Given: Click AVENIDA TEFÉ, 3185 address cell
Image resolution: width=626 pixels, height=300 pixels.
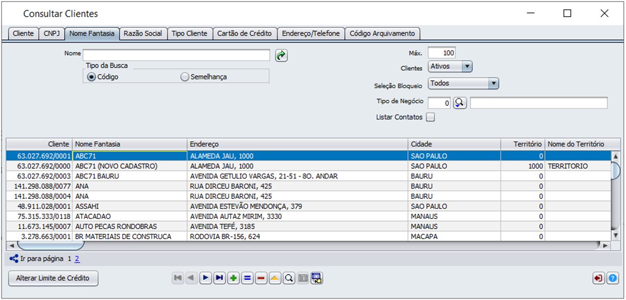Looking at the screenshot, I should 297,227.
